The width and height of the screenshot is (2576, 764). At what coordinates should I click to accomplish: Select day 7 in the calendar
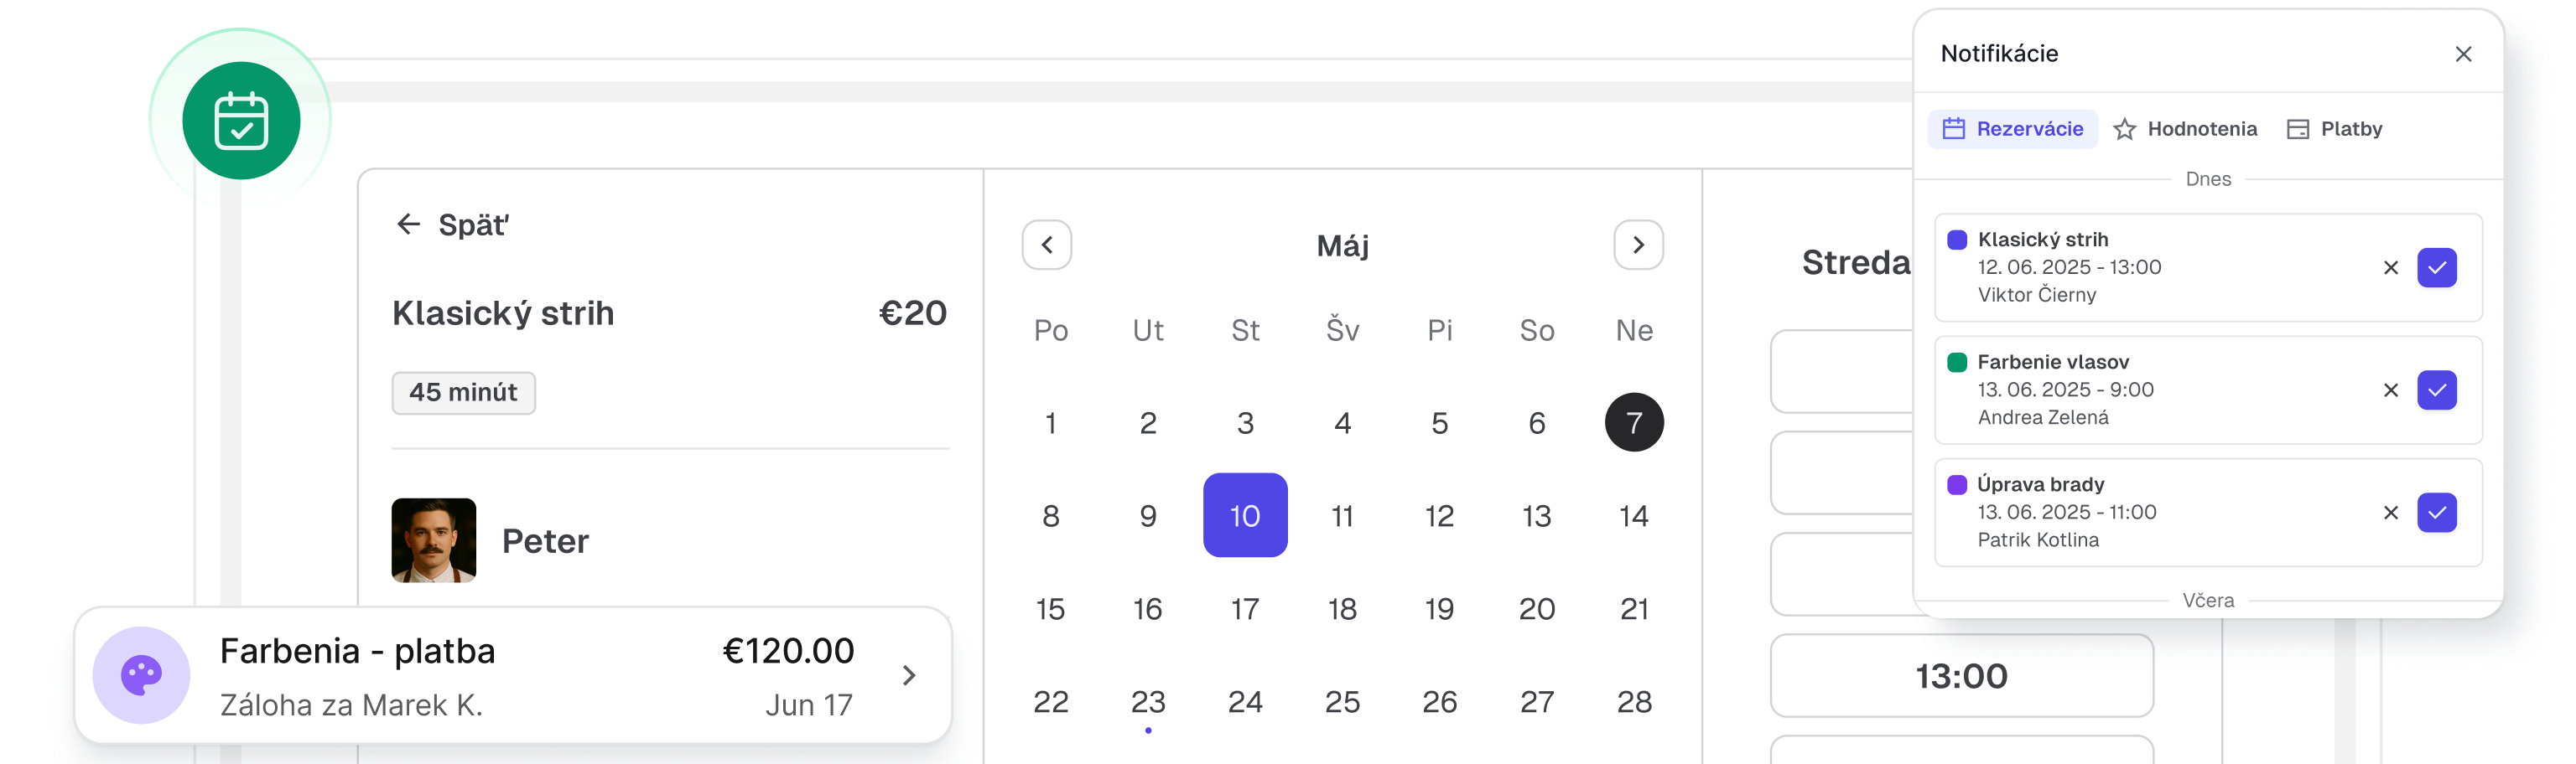pyautogui.click(x=1634, y=422)
